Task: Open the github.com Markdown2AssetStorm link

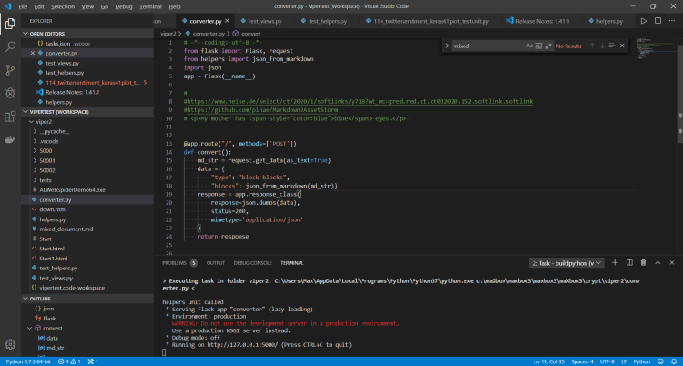Action: [x=261, y=110]
